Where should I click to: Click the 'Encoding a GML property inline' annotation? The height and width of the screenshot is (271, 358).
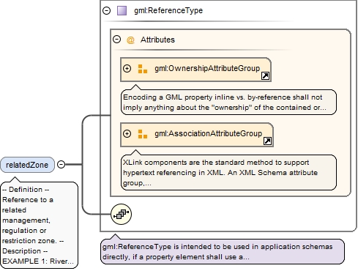pos(228,103)
